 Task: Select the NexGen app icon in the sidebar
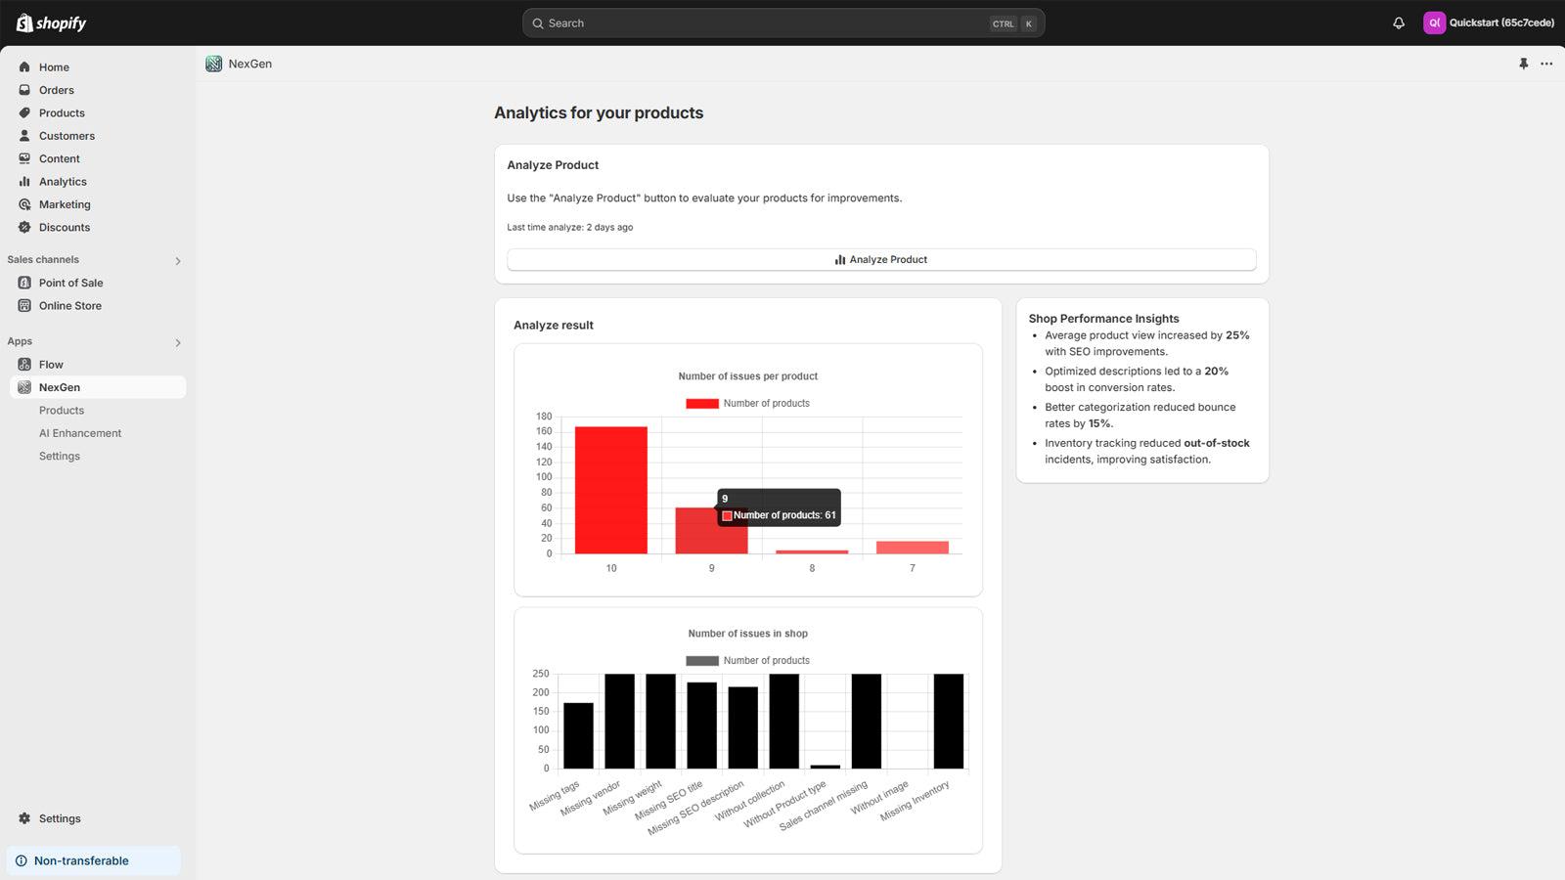pyautogui.click(x=23, y=387)
